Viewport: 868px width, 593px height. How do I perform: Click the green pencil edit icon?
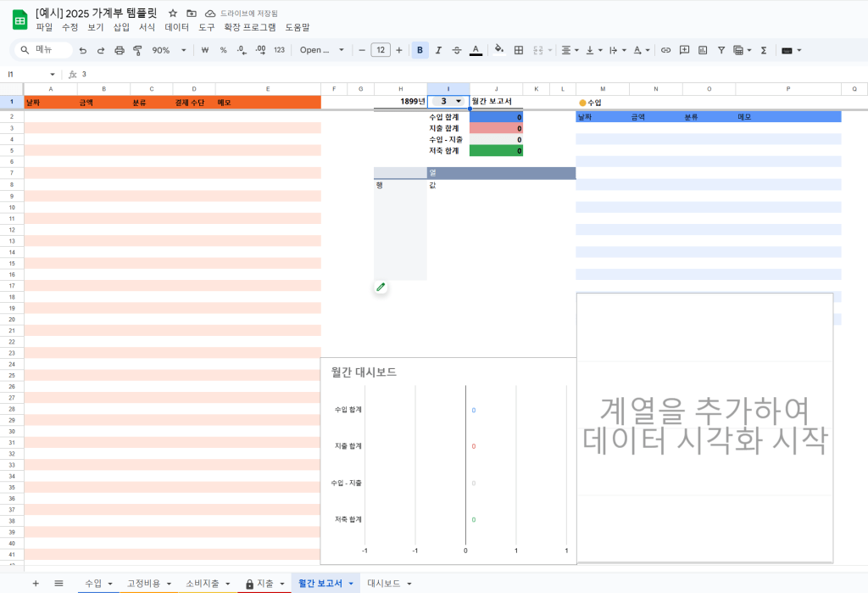pos(381,288)
